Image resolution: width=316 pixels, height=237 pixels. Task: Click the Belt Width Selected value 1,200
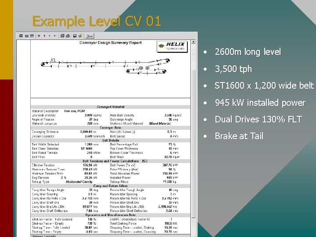[89, 144]
